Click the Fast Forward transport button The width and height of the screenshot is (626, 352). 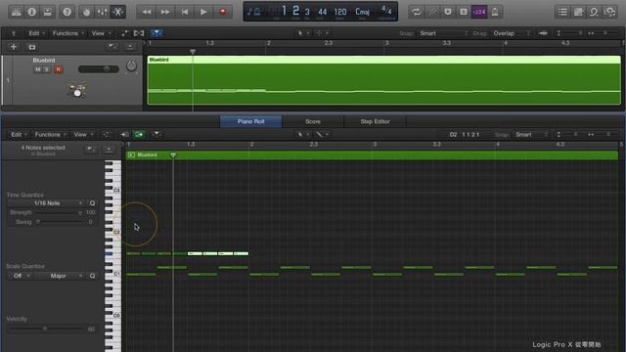pos(165,12)
